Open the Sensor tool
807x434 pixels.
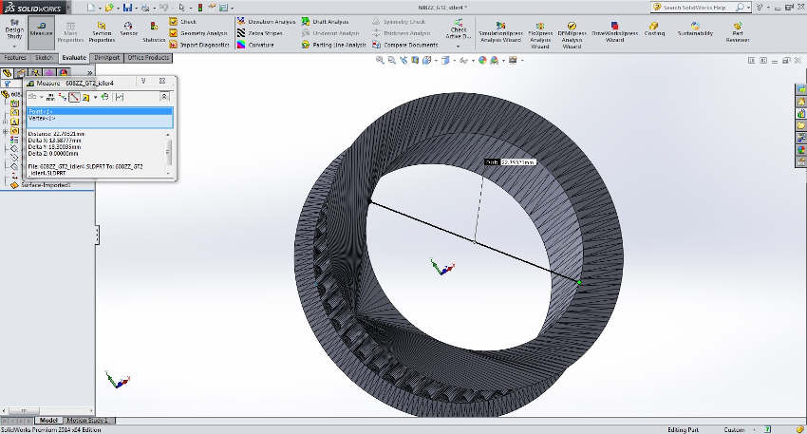129,28
